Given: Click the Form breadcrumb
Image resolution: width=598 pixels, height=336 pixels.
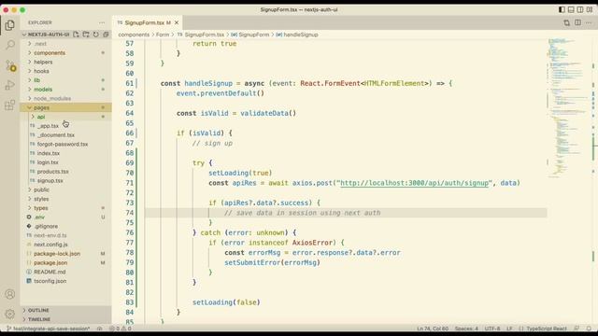Looking at the screenshot, I should (x=163, y=35).
